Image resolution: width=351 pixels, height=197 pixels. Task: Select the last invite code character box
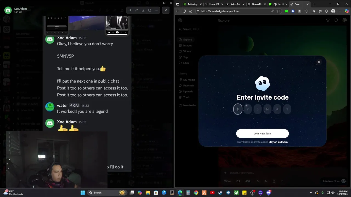287,109
